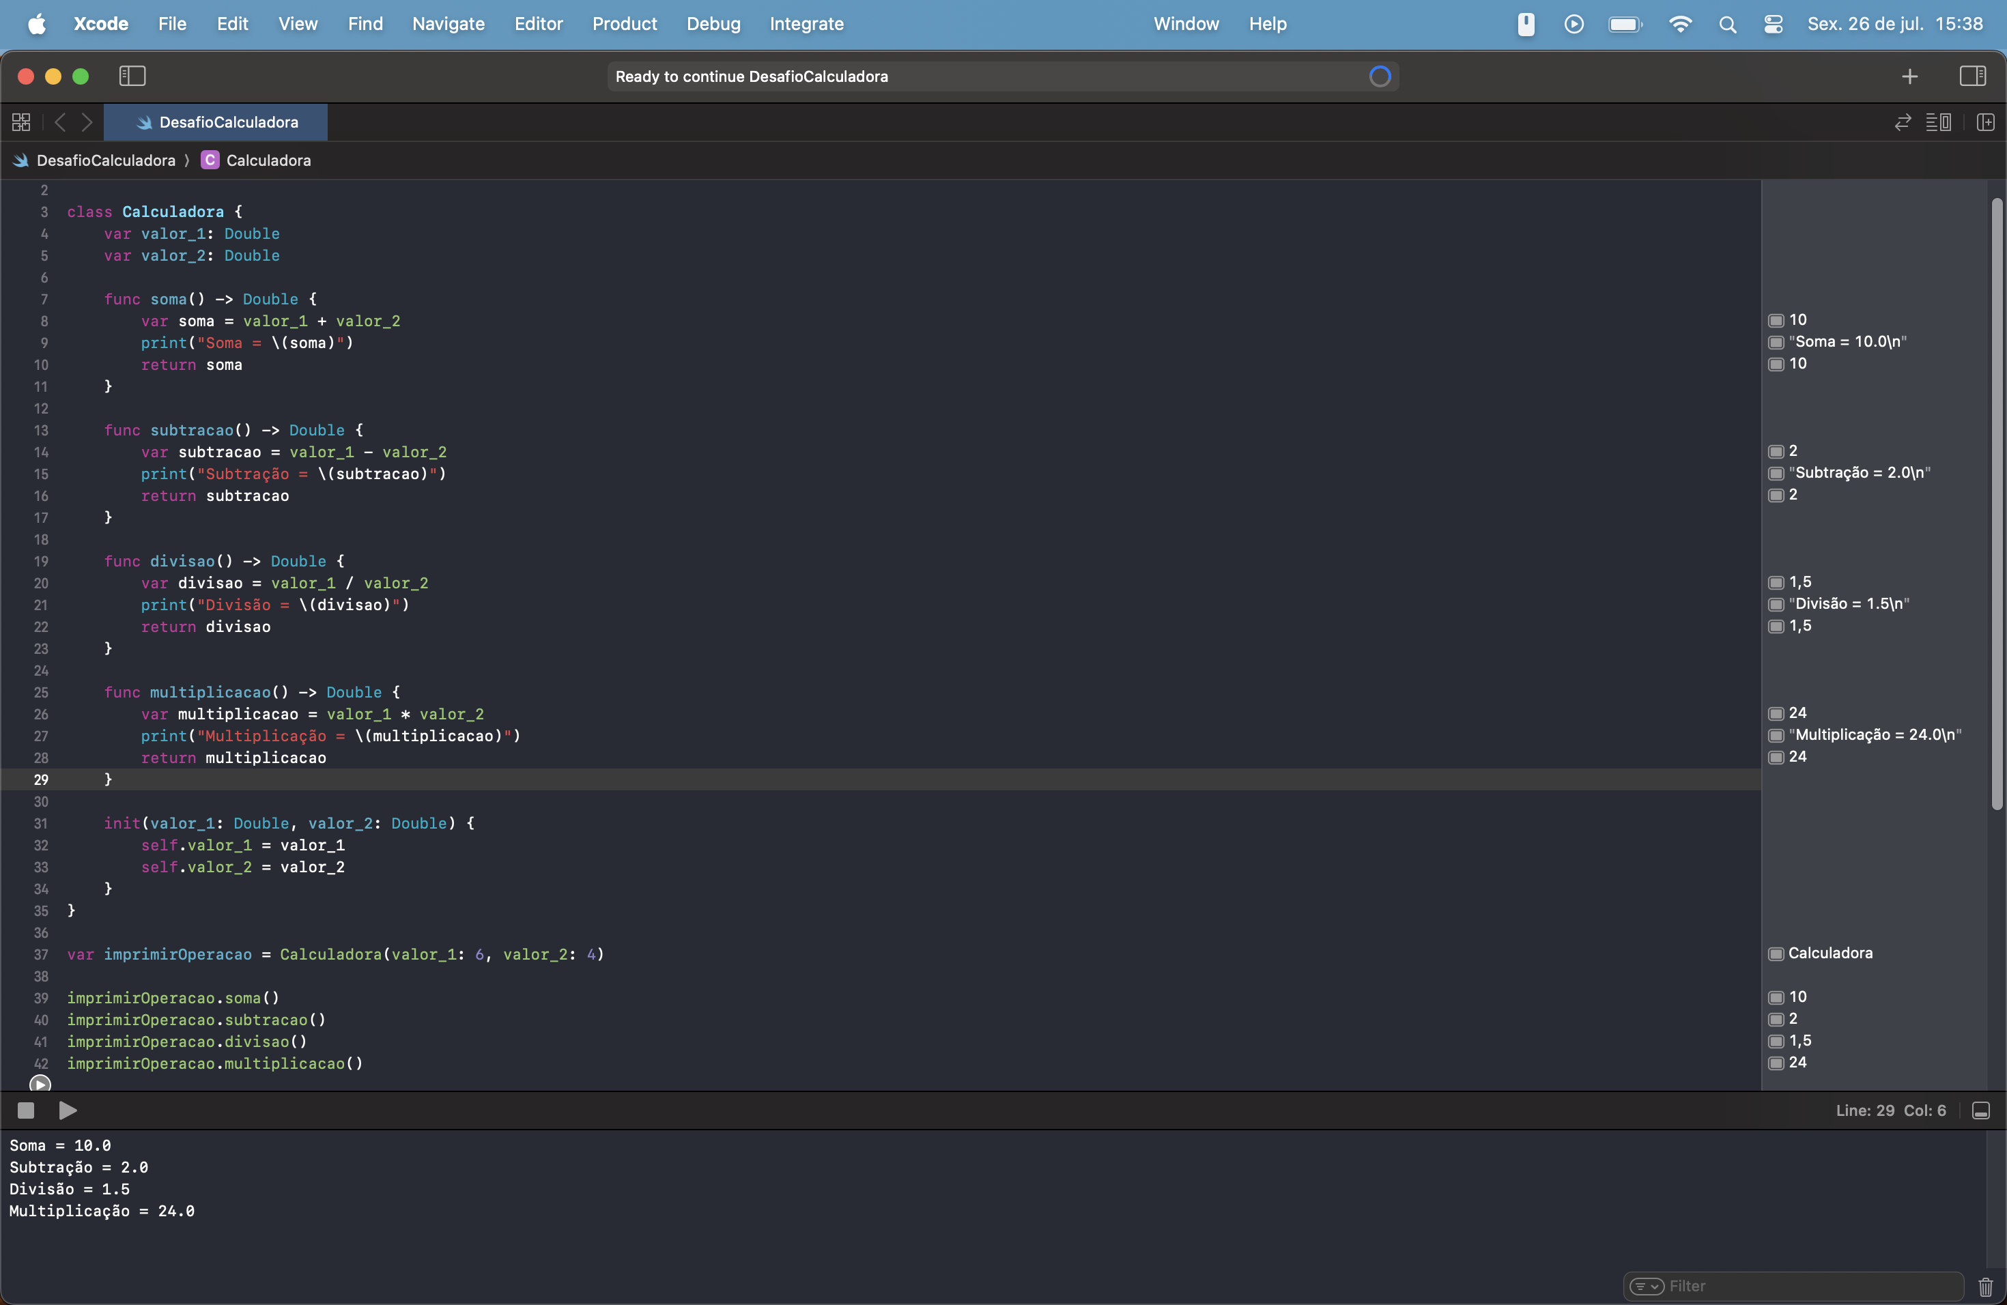Show quick look for line 39 result 10
This screenshot has width=2007, height=1305.
pyautogui.click(x=1776, y=997)
